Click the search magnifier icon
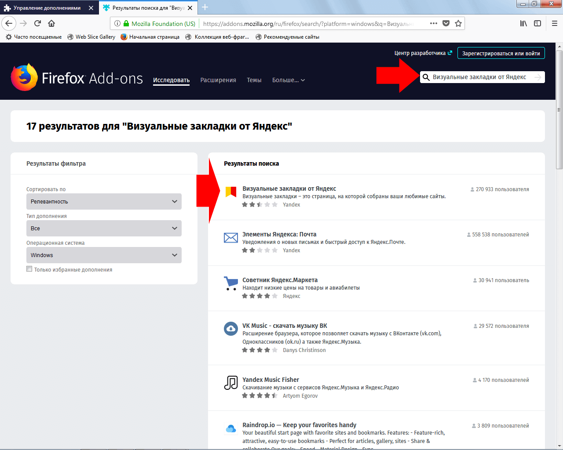This screenshot has width=563, height=450. click(426, 77)
